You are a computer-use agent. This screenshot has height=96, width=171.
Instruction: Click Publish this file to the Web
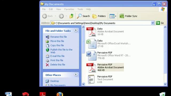pyautogui.click(x=61, y=51)
